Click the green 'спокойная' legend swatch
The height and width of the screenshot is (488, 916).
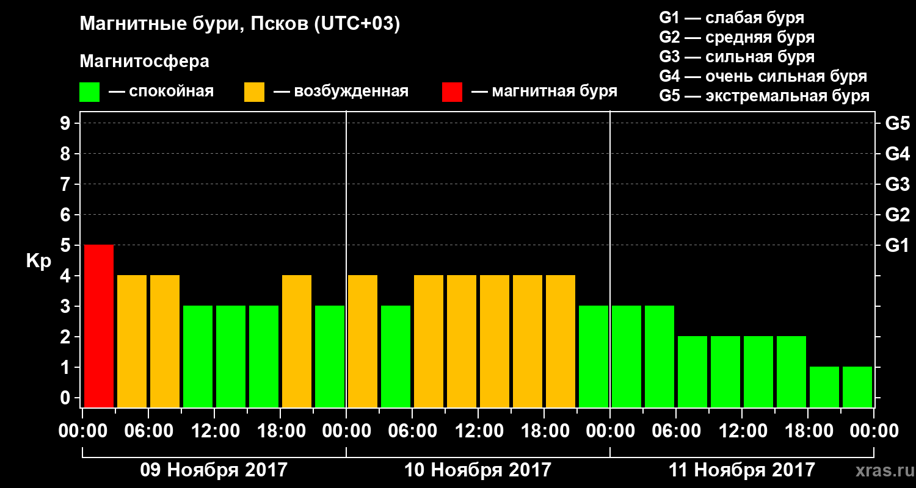point(89,92)
